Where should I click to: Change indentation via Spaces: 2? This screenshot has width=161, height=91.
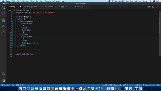pos(117,85)
